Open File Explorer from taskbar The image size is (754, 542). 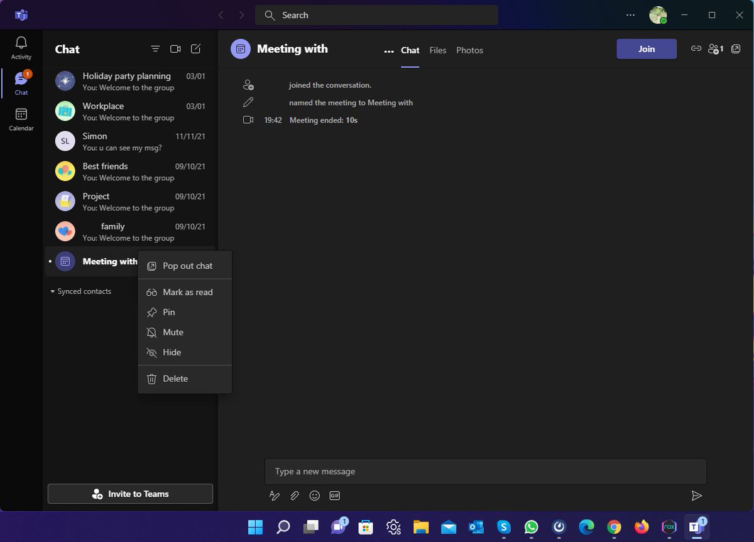click(x=421, y=527)
